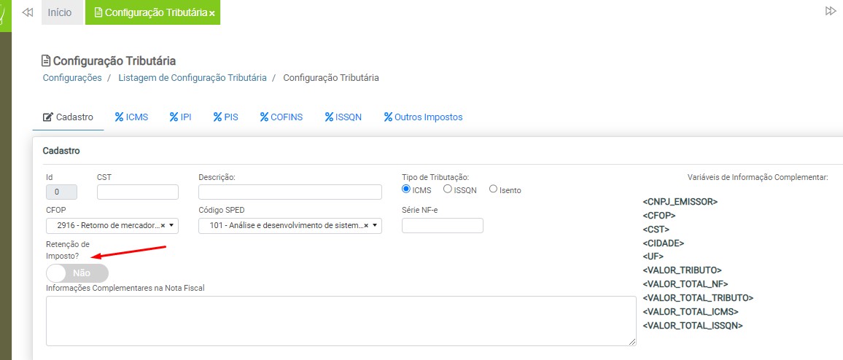This screenshot has height=360, width=843.
Task: Click the edit icon on Cadastro tab
Action: point(48,117)
